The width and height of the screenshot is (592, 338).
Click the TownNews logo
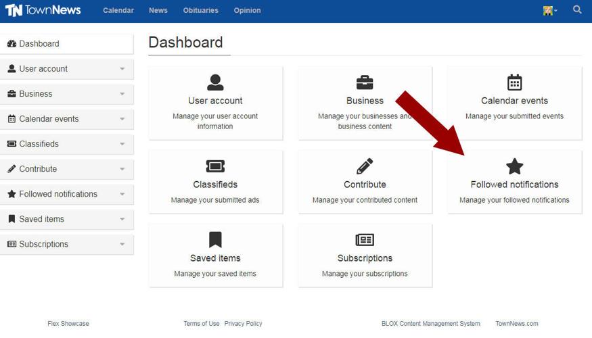(x=43, y=10)
